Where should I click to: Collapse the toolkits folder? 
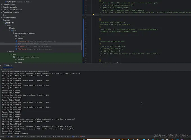[1, 20]
